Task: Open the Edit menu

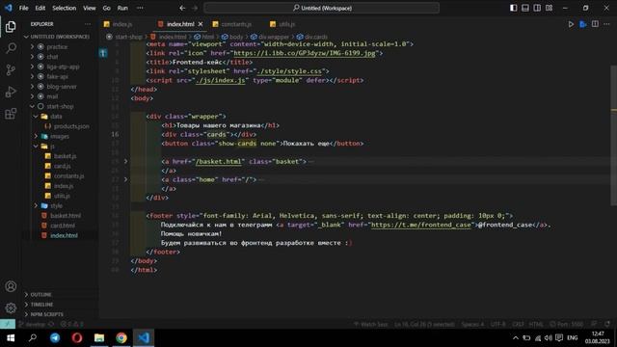Action: point(40,8)
